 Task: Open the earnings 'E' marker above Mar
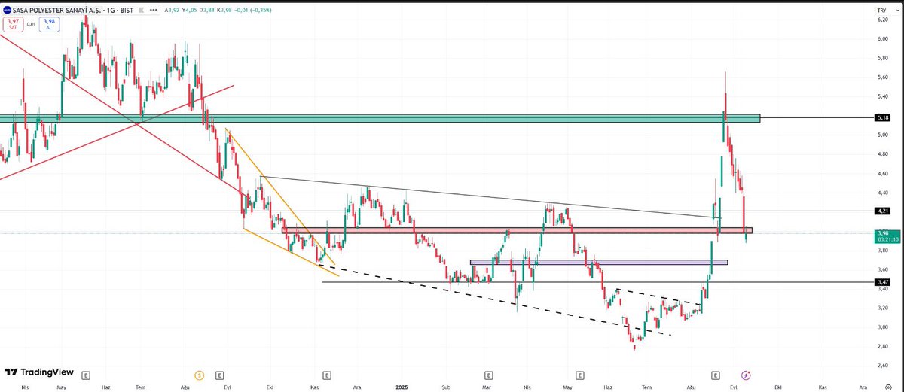point(488,374)
